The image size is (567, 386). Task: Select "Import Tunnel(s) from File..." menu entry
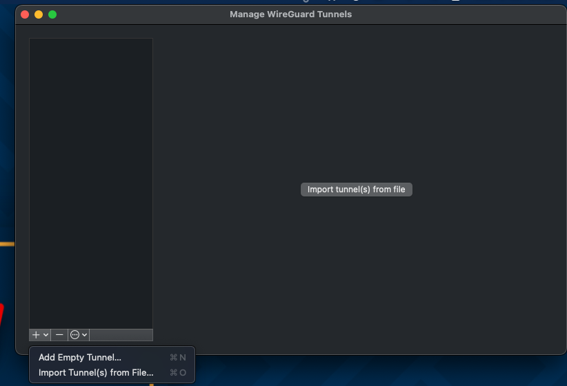pos(96,373)
